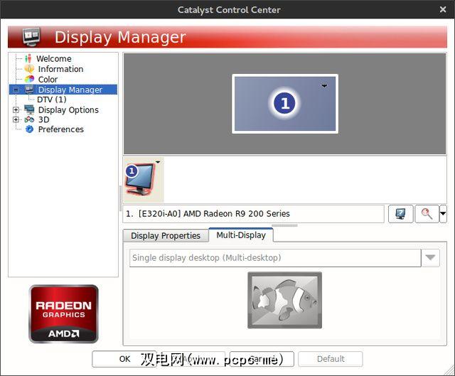Click the monitor 1 thumbnail icon
The height and width of the screenshot is (376, 455).
pyautogui.click(x=141, y=180)
